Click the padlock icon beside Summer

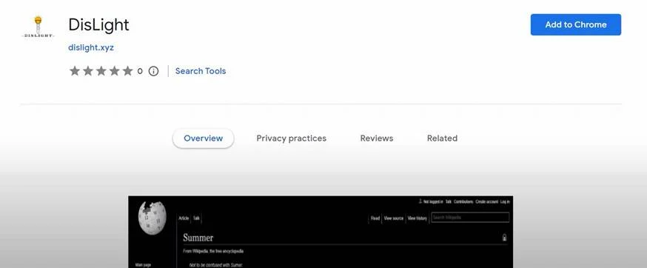[x=504, y=238]
